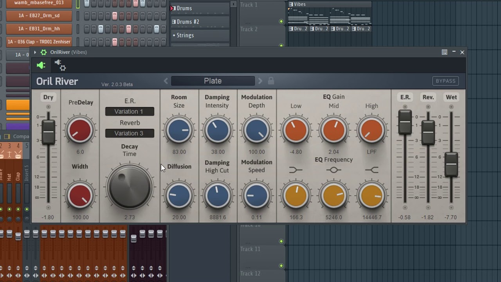Click the EQ Gain Mid knob
The height and width of the screenshot is (282, 501).
333,130
